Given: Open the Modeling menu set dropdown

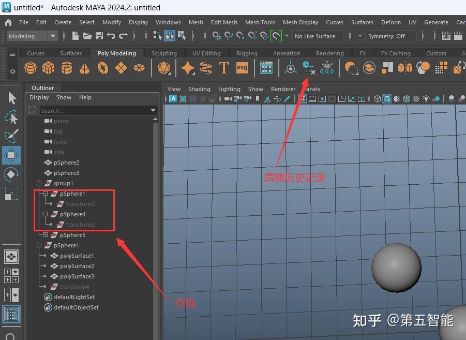Looking at the screenshot, I should 33,36.
